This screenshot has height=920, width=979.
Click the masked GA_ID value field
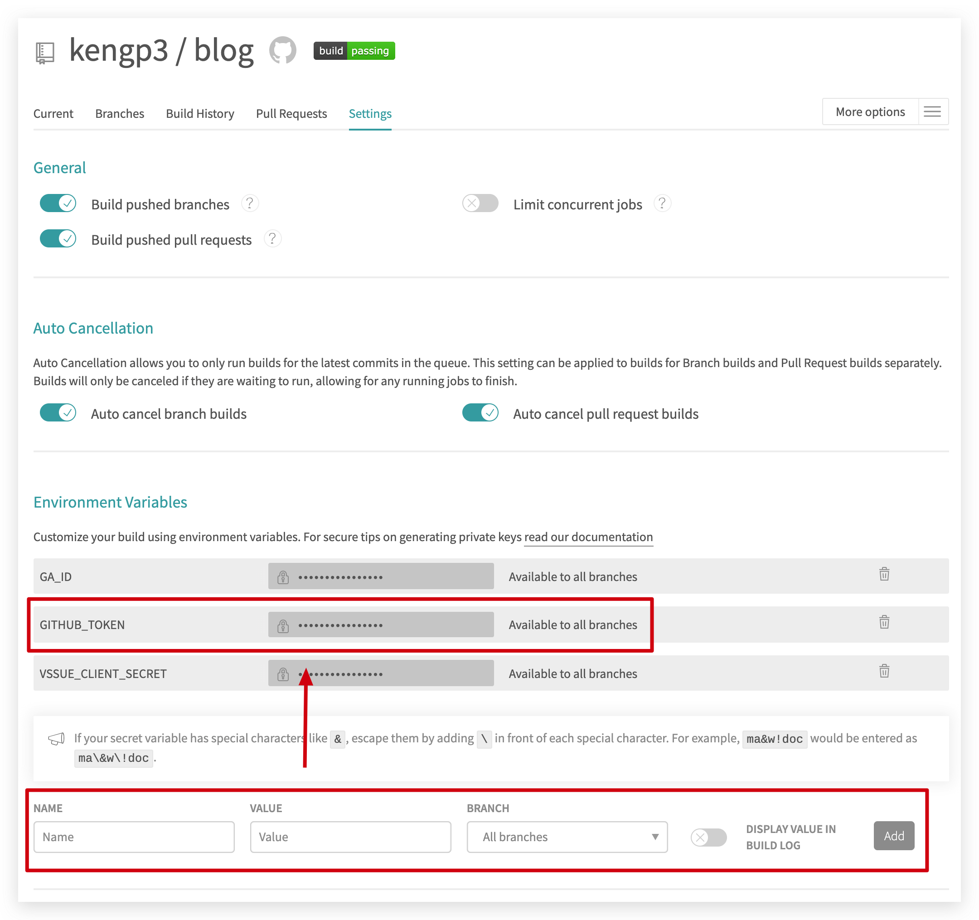coord(381,576)
